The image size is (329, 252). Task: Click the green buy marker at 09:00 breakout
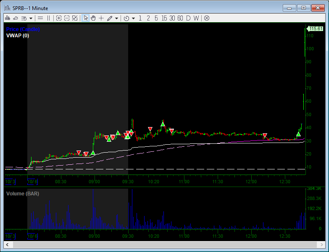click(93, 153)
